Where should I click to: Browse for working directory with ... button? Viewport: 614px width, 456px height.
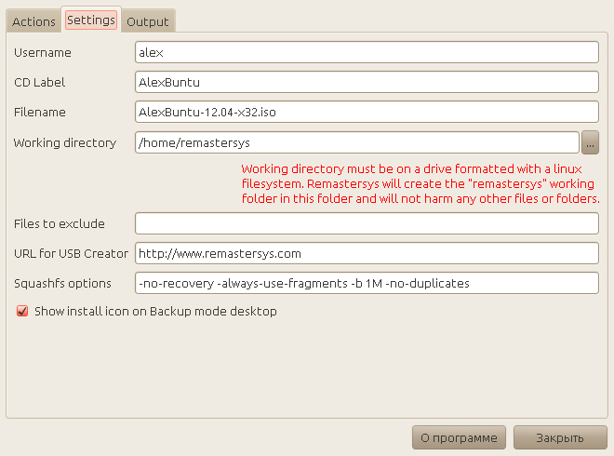click(591, 142)
